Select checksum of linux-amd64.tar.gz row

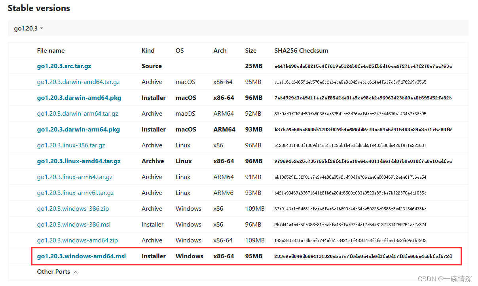point(363,161)
